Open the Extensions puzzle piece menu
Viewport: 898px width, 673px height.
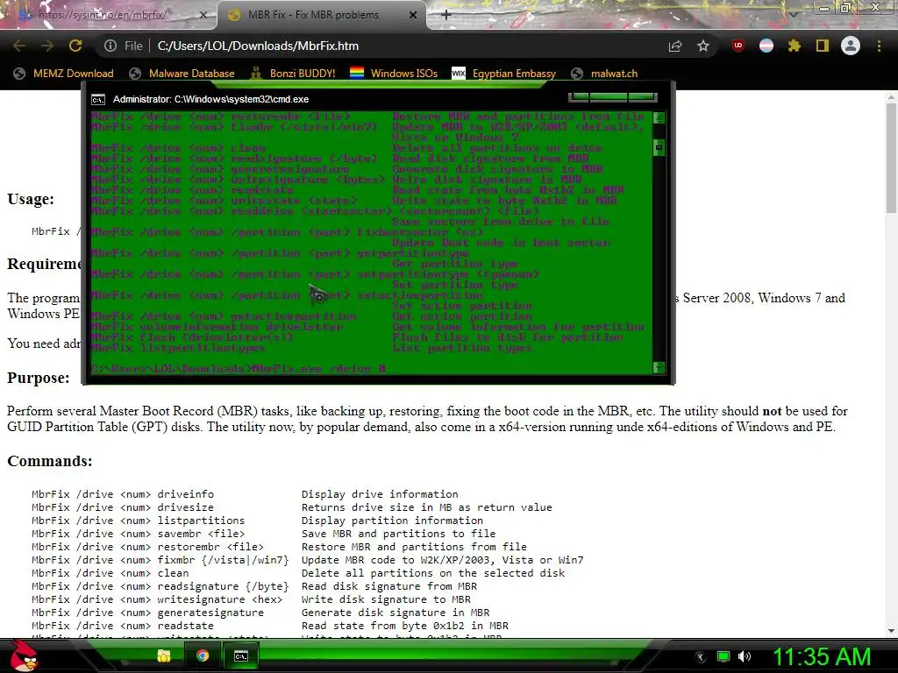794,46
